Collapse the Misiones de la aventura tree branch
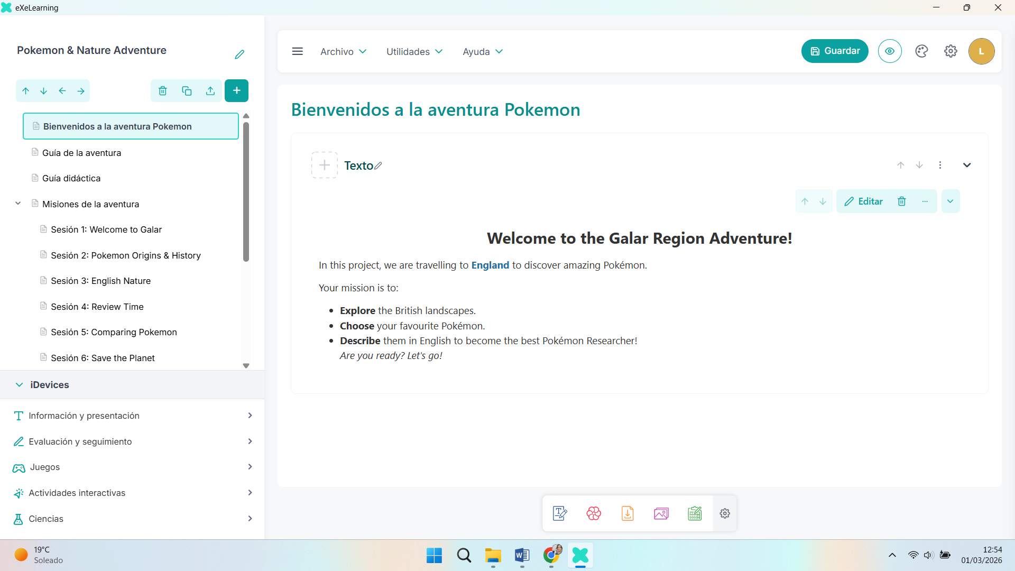Image resolution: width=1015 pixels, height=571 pixels. (x=17, y=203)
